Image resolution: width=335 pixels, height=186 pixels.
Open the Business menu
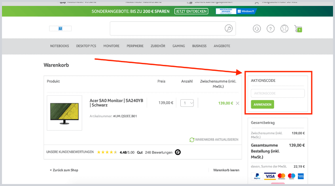click(x=199, y=46)
